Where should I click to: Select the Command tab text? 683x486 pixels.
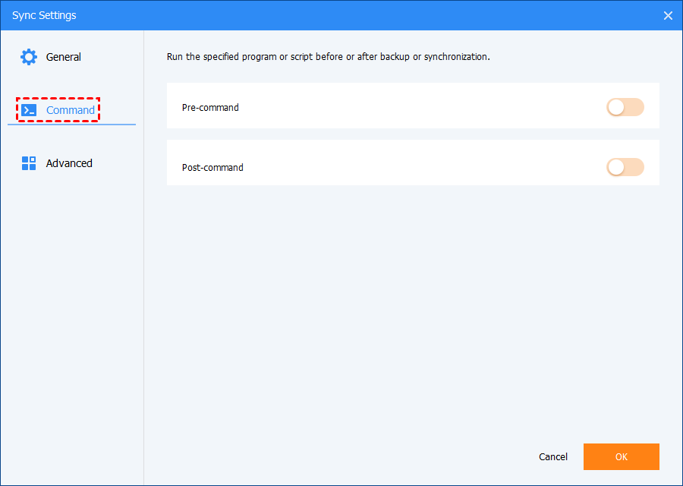pyautogui.click(x=71, y=110)
